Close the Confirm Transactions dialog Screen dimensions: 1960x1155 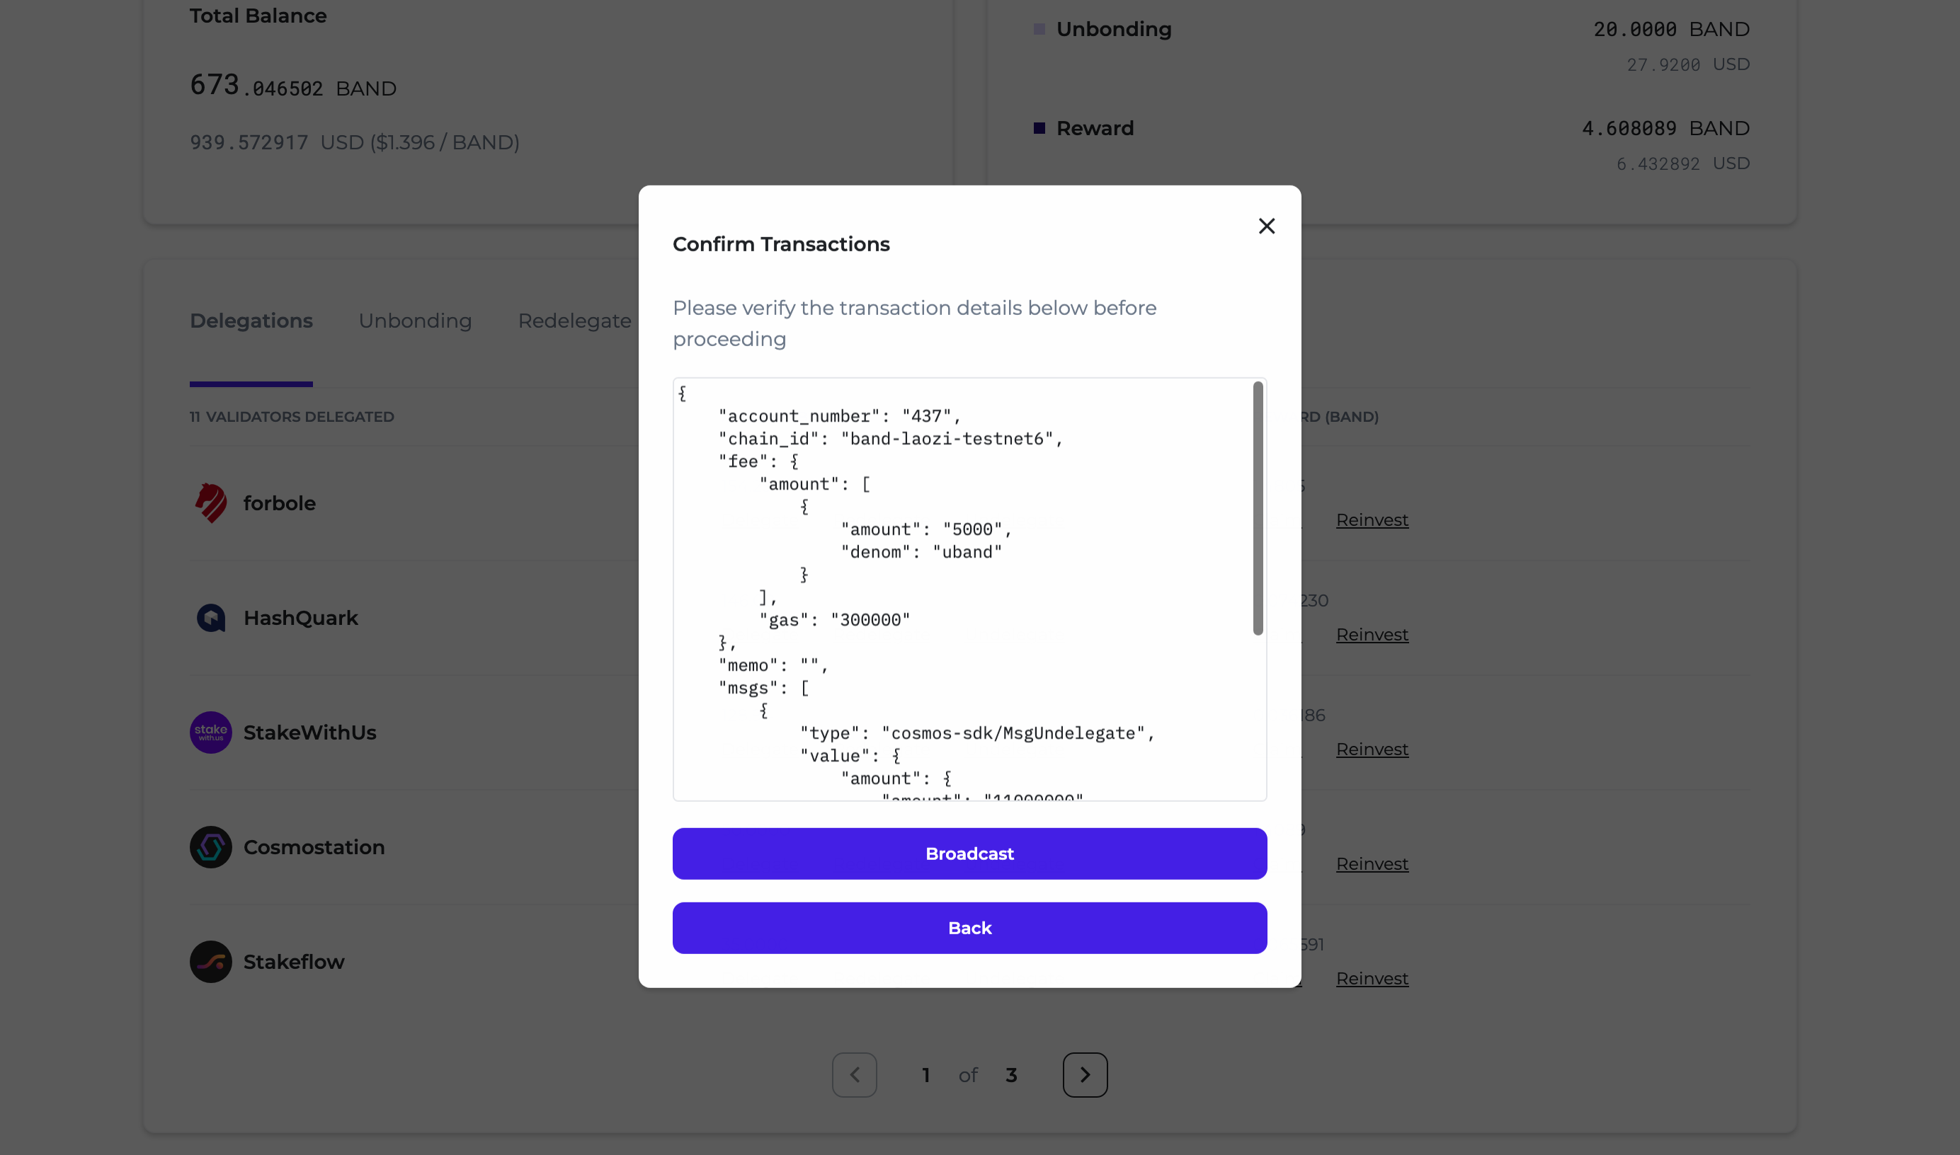click(1266, 226)
